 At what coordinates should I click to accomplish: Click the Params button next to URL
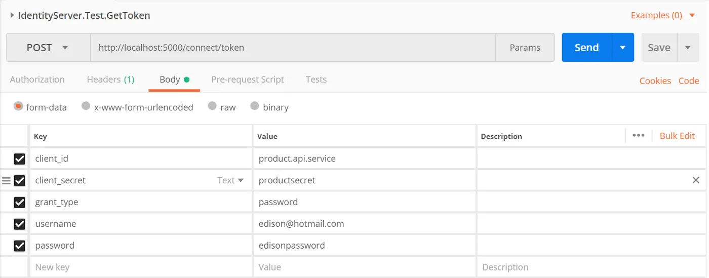525,48
